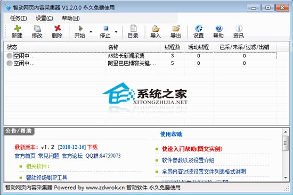Click the 使用帮助 heading
The width and height of the screenshot is (293, 195).
(171, 134)
